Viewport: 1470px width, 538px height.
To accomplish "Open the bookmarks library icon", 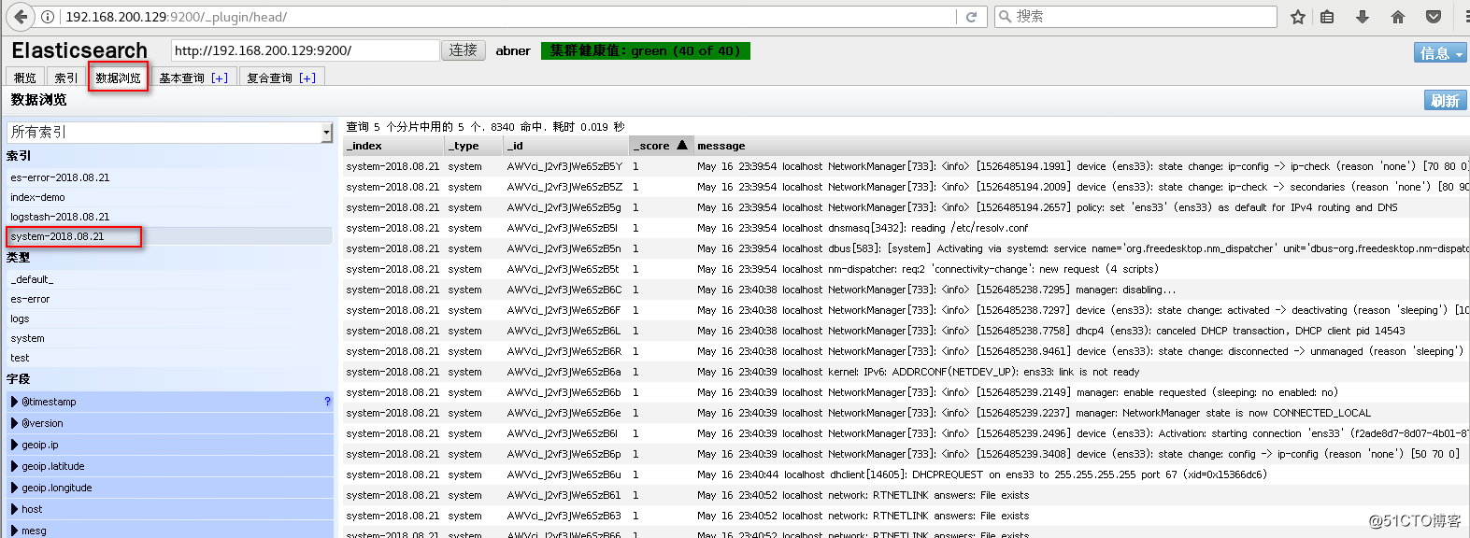I will point(1327,17).
